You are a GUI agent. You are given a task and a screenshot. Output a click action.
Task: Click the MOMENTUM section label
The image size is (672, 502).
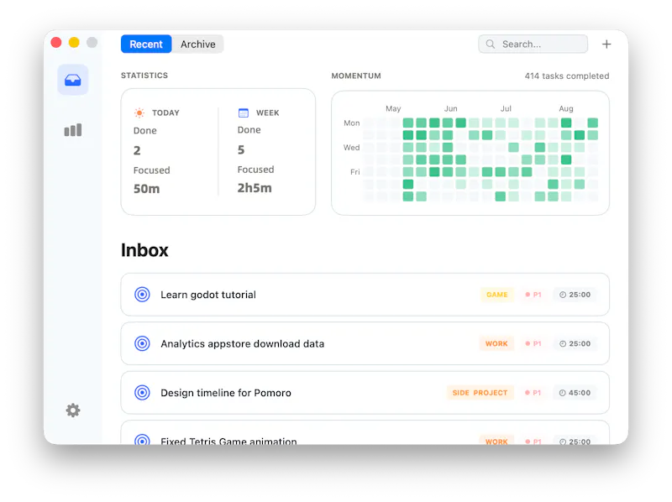[x=356, y=76]
